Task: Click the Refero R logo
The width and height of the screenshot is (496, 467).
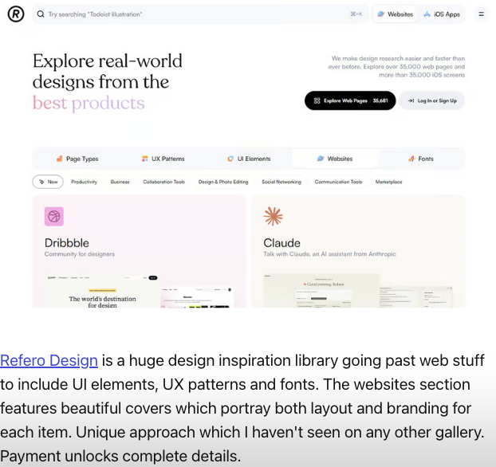Action: click(x=15, y=14)
